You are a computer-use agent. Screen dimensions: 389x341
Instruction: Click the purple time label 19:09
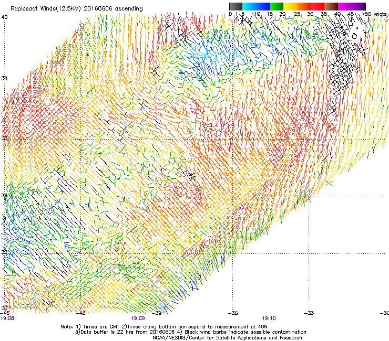click(138, 318)
